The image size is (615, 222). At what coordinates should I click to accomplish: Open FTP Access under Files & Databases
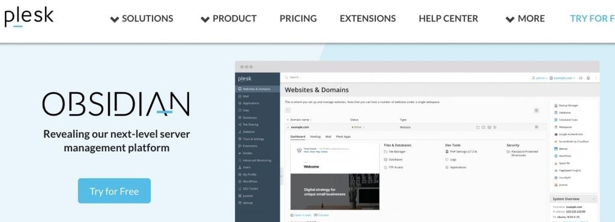[x=393, y=168]
